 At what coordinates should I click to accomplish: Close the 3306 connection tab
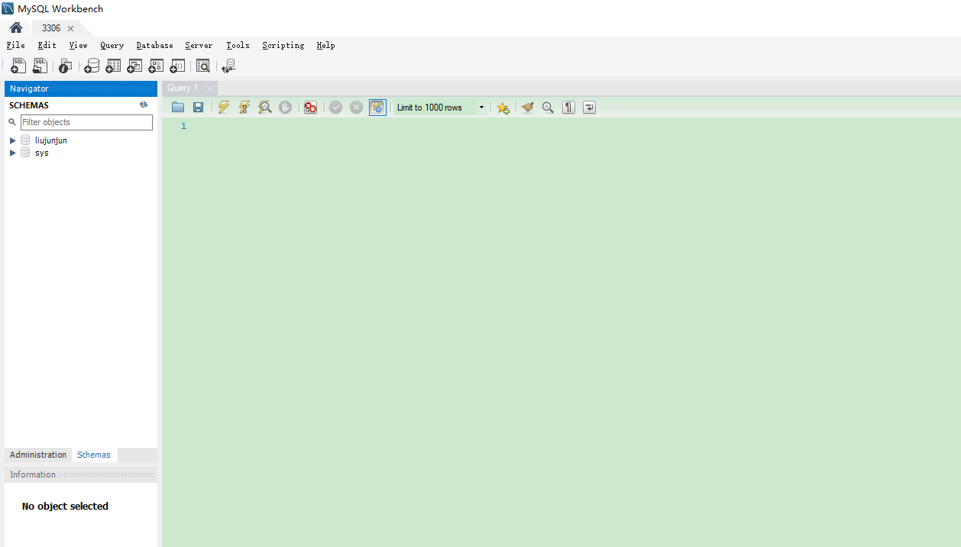70,28
